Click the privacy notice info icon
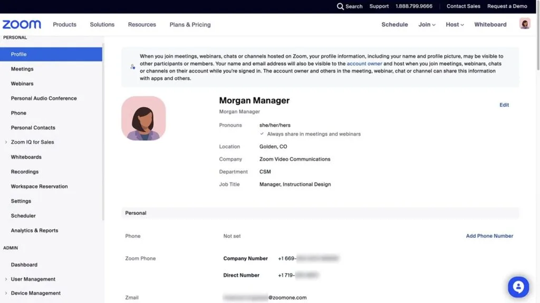Image resolution: width=540 pixels, height=303 pixels. [x=132, y=67]
